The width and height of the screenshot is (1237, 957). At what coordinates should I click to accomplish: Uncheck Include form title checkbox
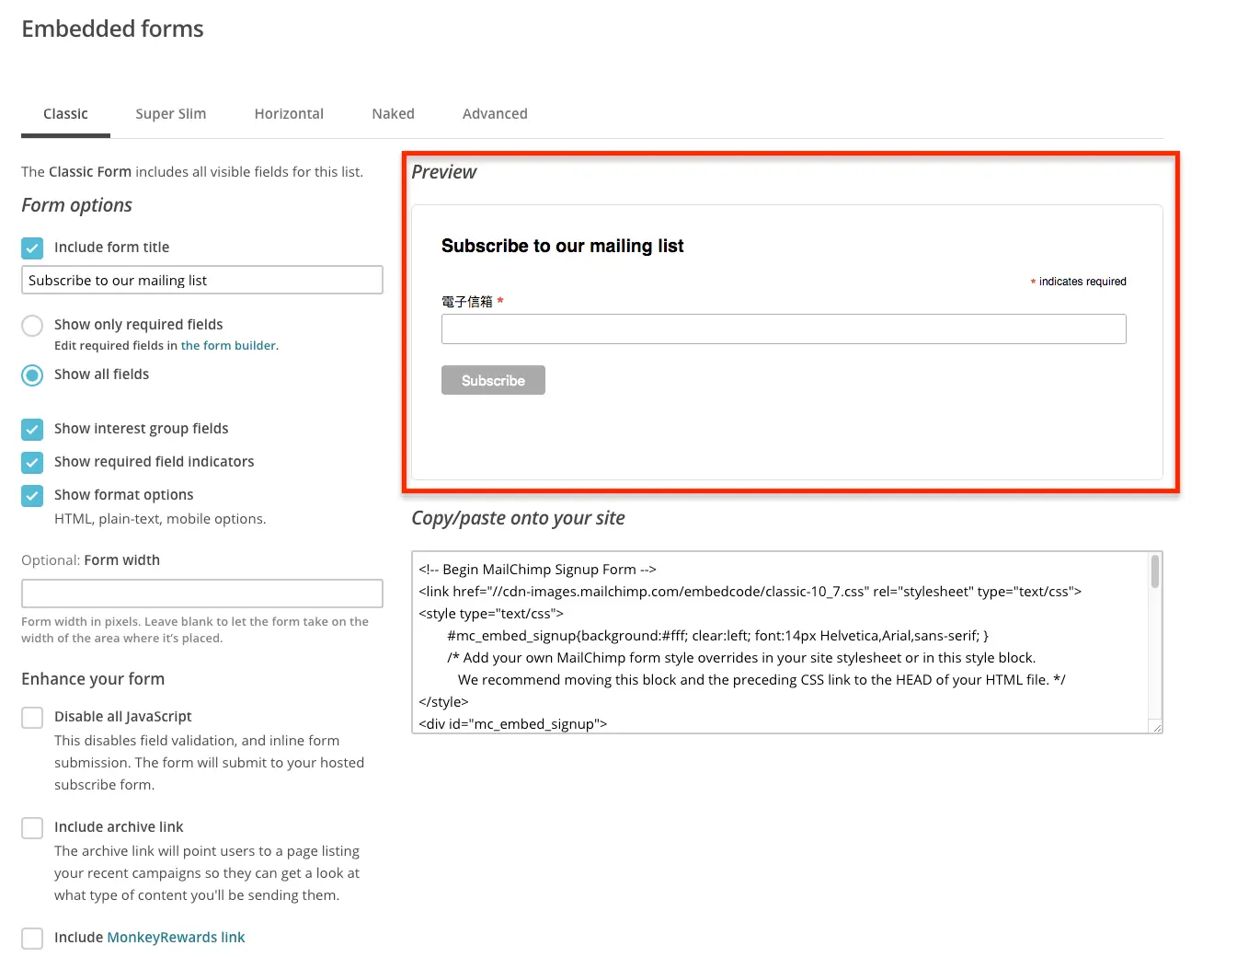click(x=32, y=248)
